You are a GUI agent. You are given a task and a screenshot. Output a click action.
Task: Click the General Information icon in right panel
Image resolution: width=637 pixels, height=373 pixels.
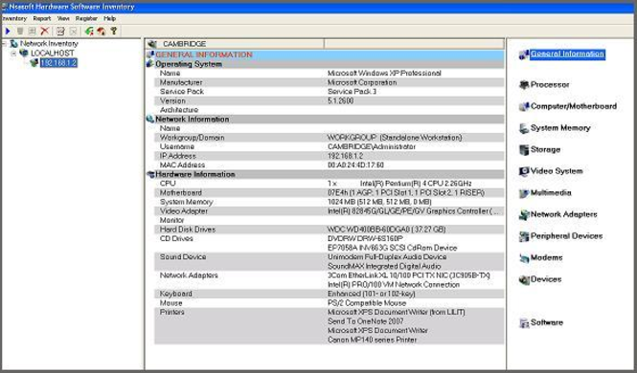click(524, 55)
